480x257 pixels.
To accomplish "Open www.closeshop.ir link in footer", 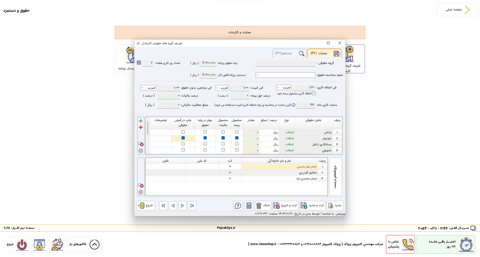I will coord(263,244).
